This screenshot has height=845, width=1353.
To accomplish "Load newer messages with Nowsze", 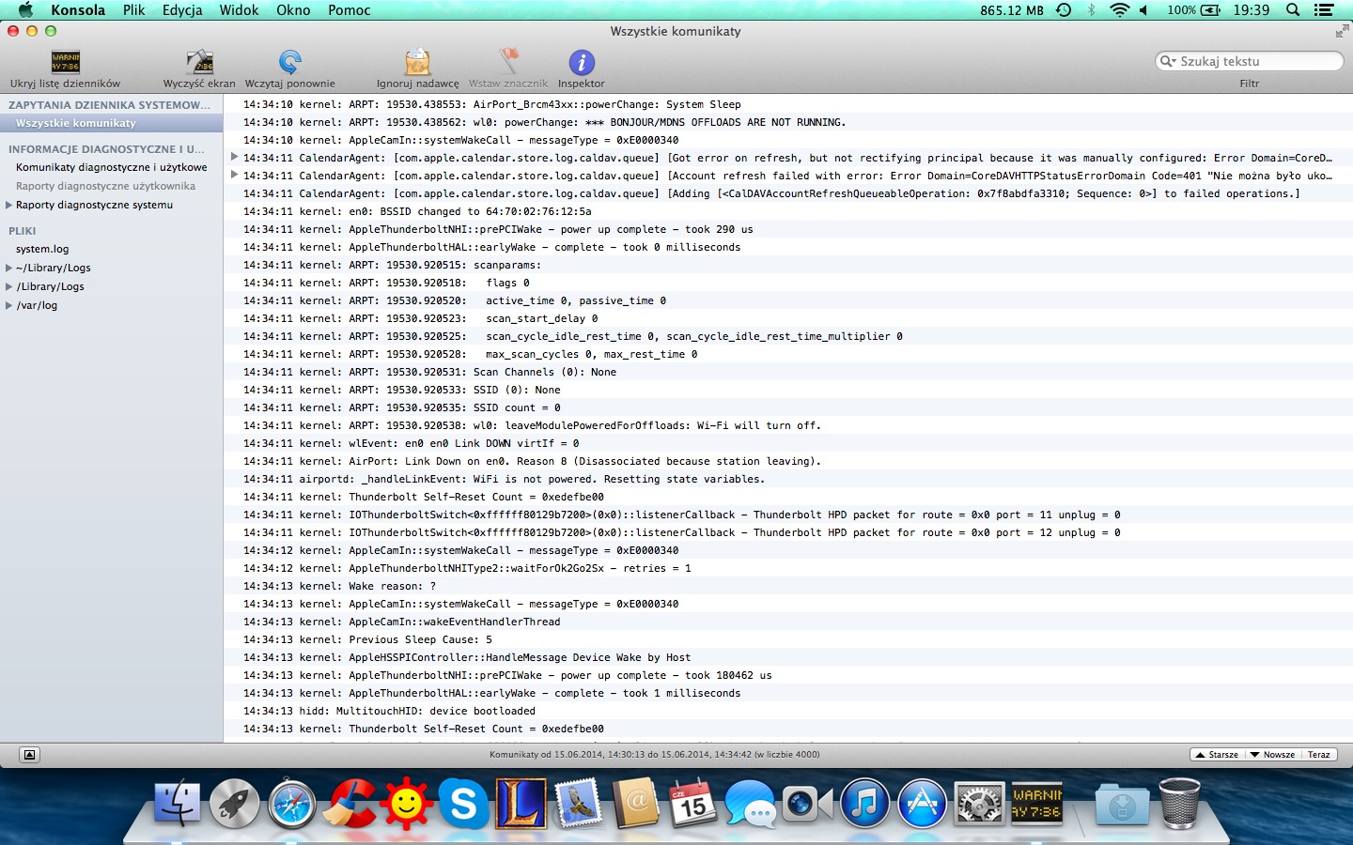I will point(1272,755).
